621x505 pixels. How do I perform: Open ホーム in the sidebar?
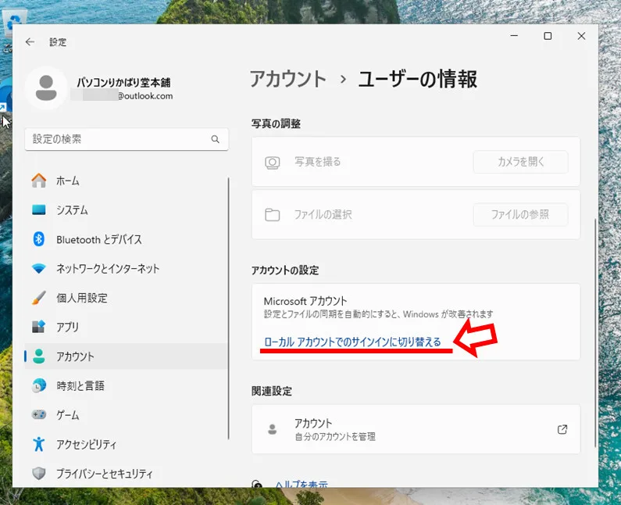(127, 181)
